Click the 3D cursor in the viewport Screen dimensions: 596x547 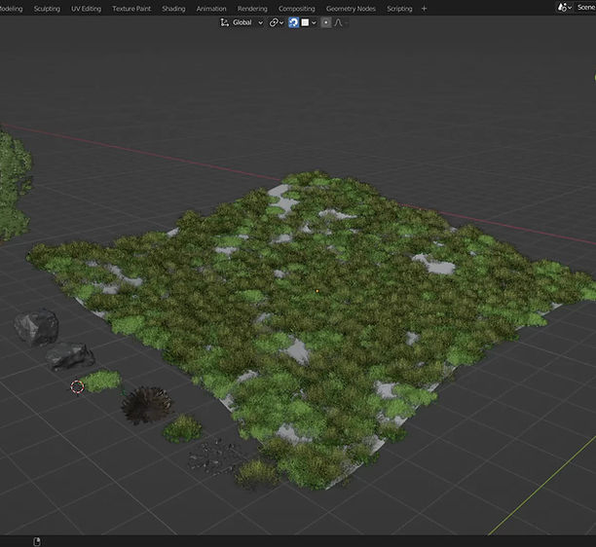tap(77, 386)
